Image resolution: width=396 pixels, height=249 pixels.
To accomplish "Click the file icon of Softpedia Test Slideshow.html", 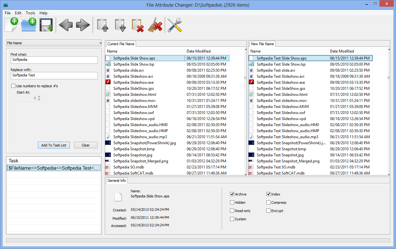I will 251,94.
